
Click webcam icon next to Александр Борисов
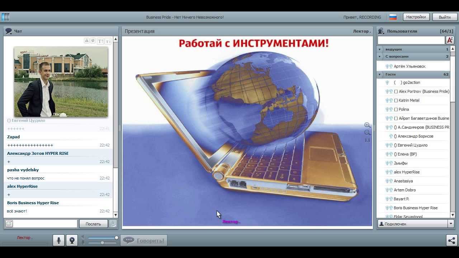391,136
